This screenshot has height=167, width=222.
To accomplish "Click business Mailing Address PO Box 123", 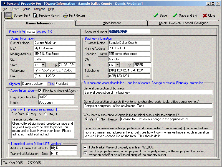I will (x=129, y=48).
